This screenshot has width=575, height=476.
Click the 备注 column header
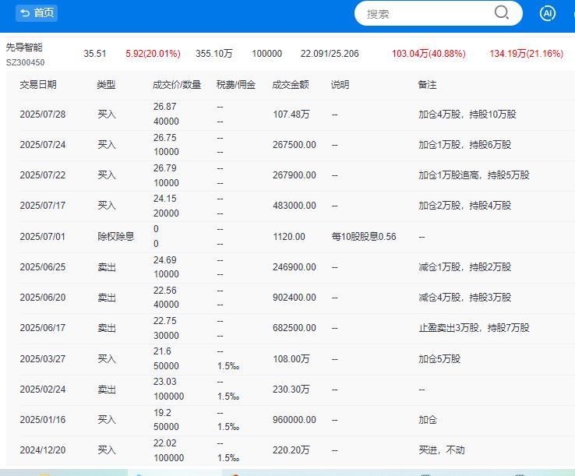tap(427, 85)
